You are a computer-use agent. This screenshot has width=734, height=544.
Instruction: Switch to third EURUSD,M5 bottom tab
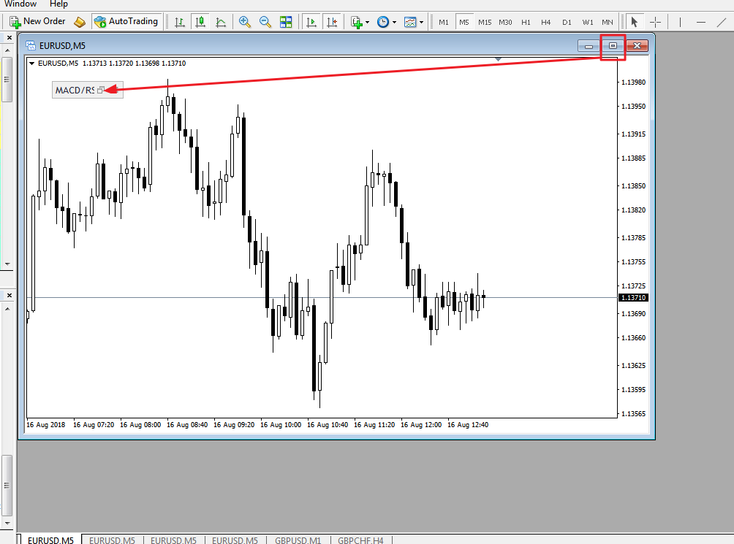pos(173,540)
